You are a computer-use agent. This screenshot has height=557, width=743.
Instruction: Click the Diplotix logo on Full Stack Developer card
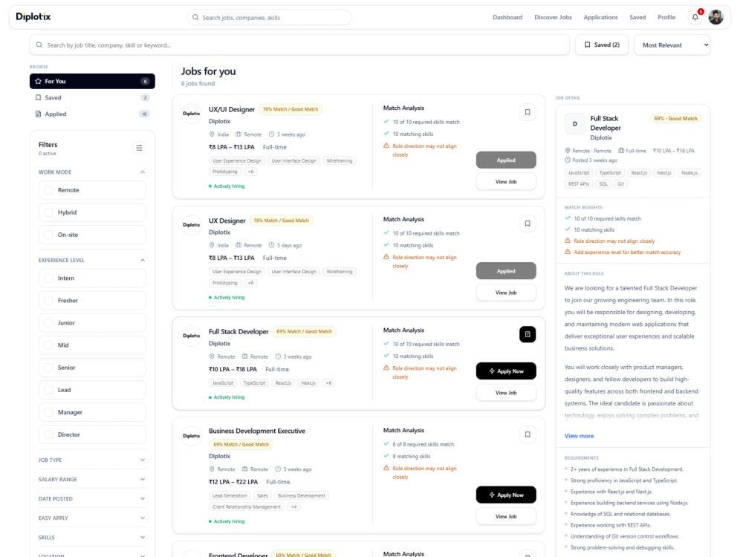pyautogui.click(x=192, y=336)
